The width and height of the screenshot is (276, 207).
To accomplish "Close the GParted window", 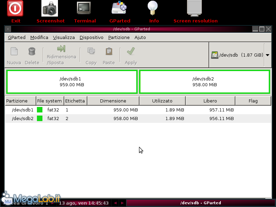I will [268, 29].
